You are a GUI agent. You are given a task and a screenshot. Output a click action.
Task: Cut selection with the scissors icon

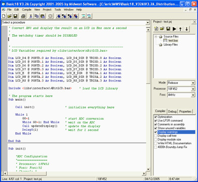(x=31, y=16)
